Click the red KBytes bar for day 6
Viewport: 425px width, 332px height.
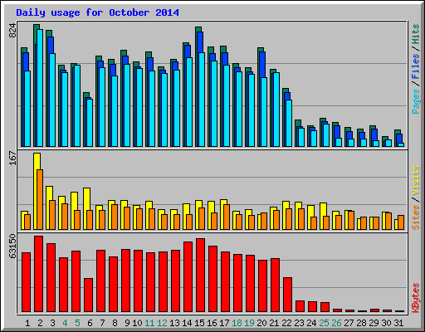(89, 295)
